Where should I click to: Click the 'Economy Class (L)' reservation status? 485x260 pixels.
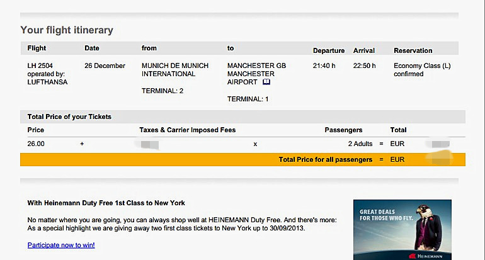coord(422,65)
